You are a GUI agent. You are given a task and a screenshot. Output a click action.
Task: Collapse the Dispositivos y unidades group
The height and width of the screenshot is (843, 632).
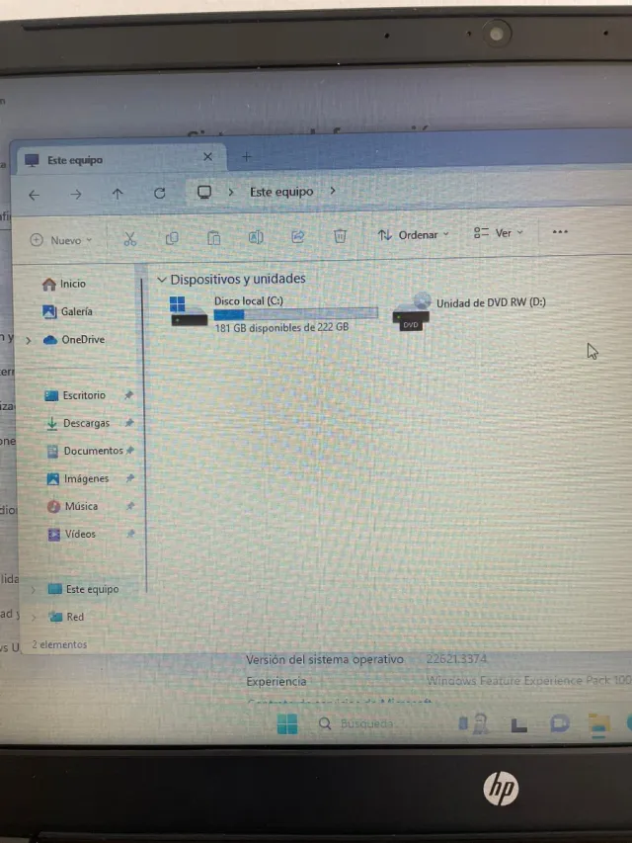[161, 280]
